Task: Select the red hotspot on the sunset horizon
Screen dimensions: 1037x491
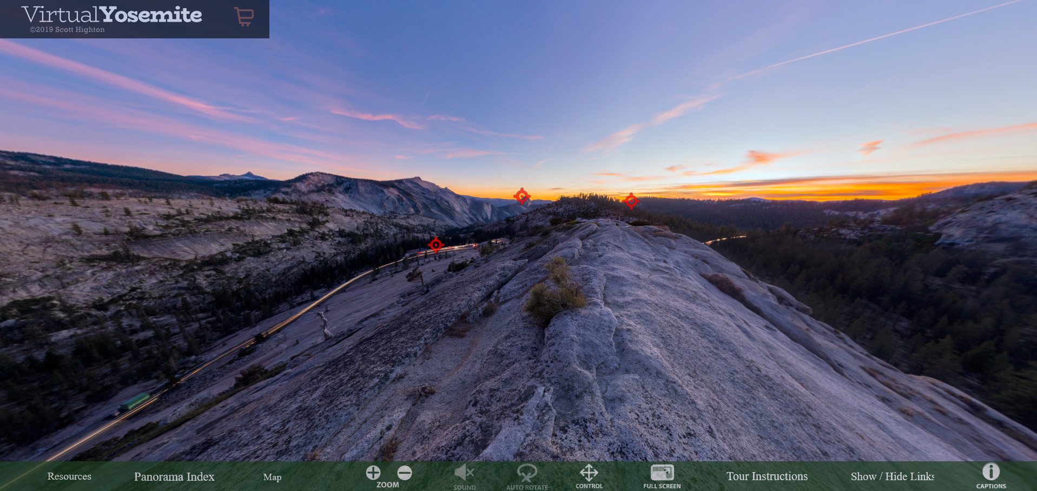Action: (x=521, y=196)
